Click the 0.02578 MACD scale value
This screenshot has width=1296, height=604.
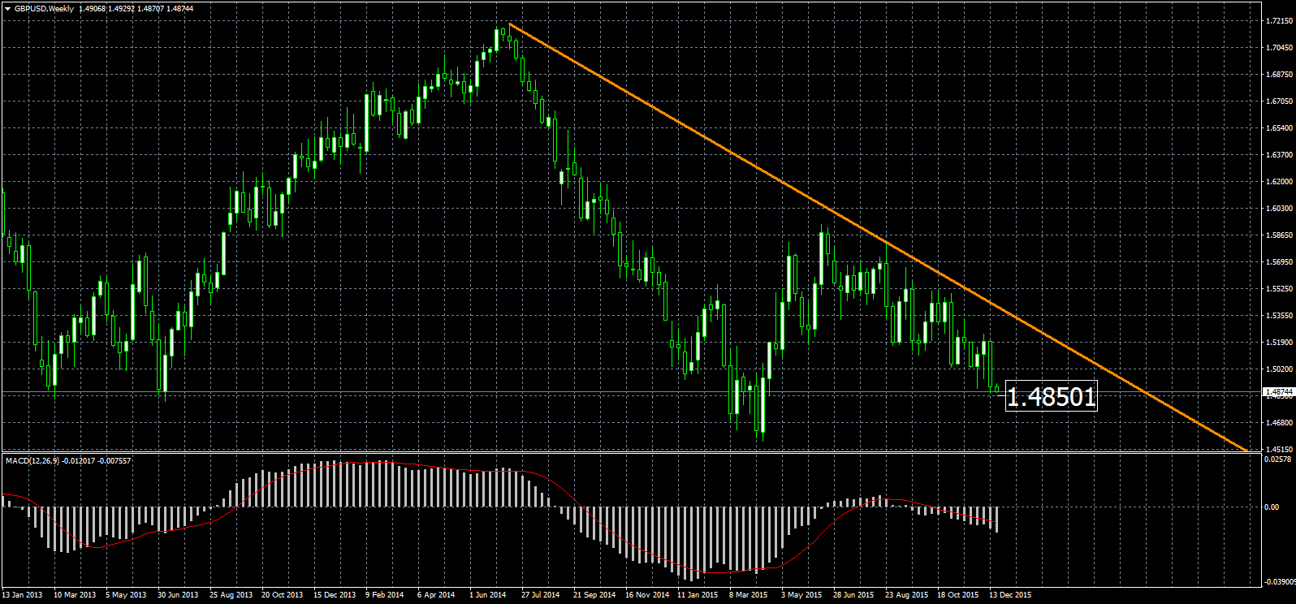point(1277,460)
